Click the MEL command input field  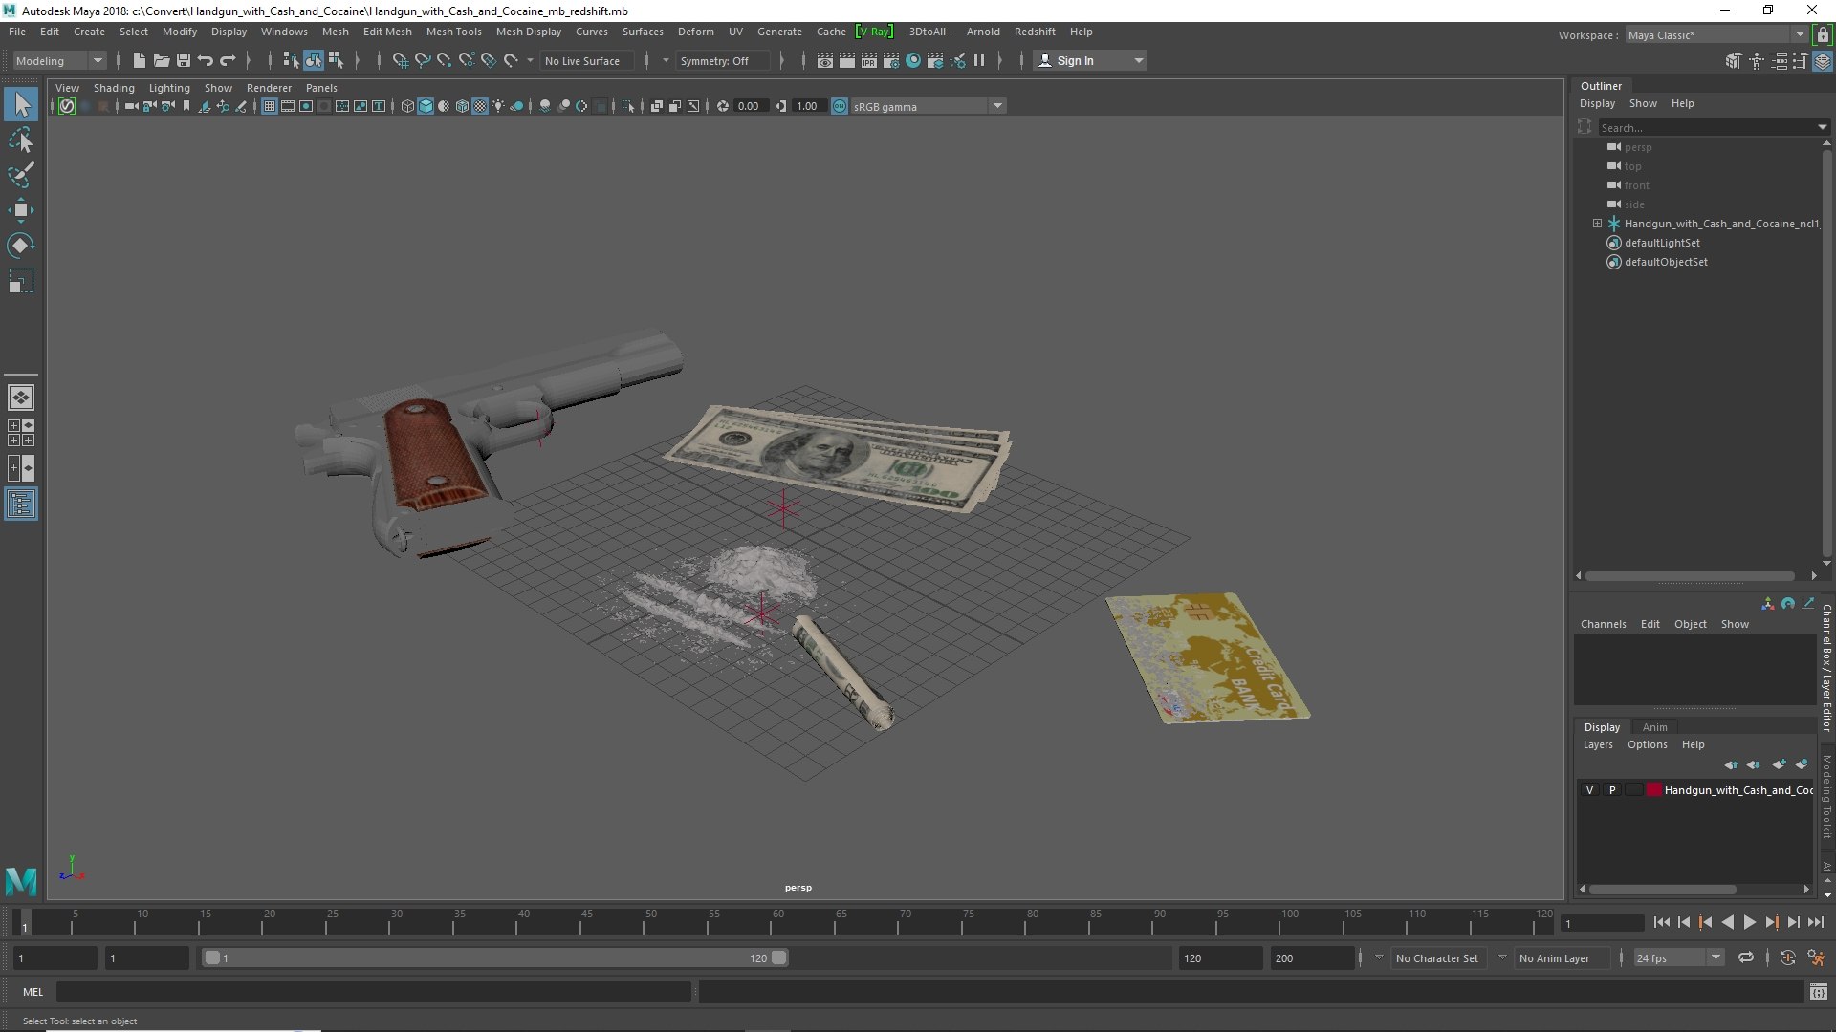pos(373,993)
